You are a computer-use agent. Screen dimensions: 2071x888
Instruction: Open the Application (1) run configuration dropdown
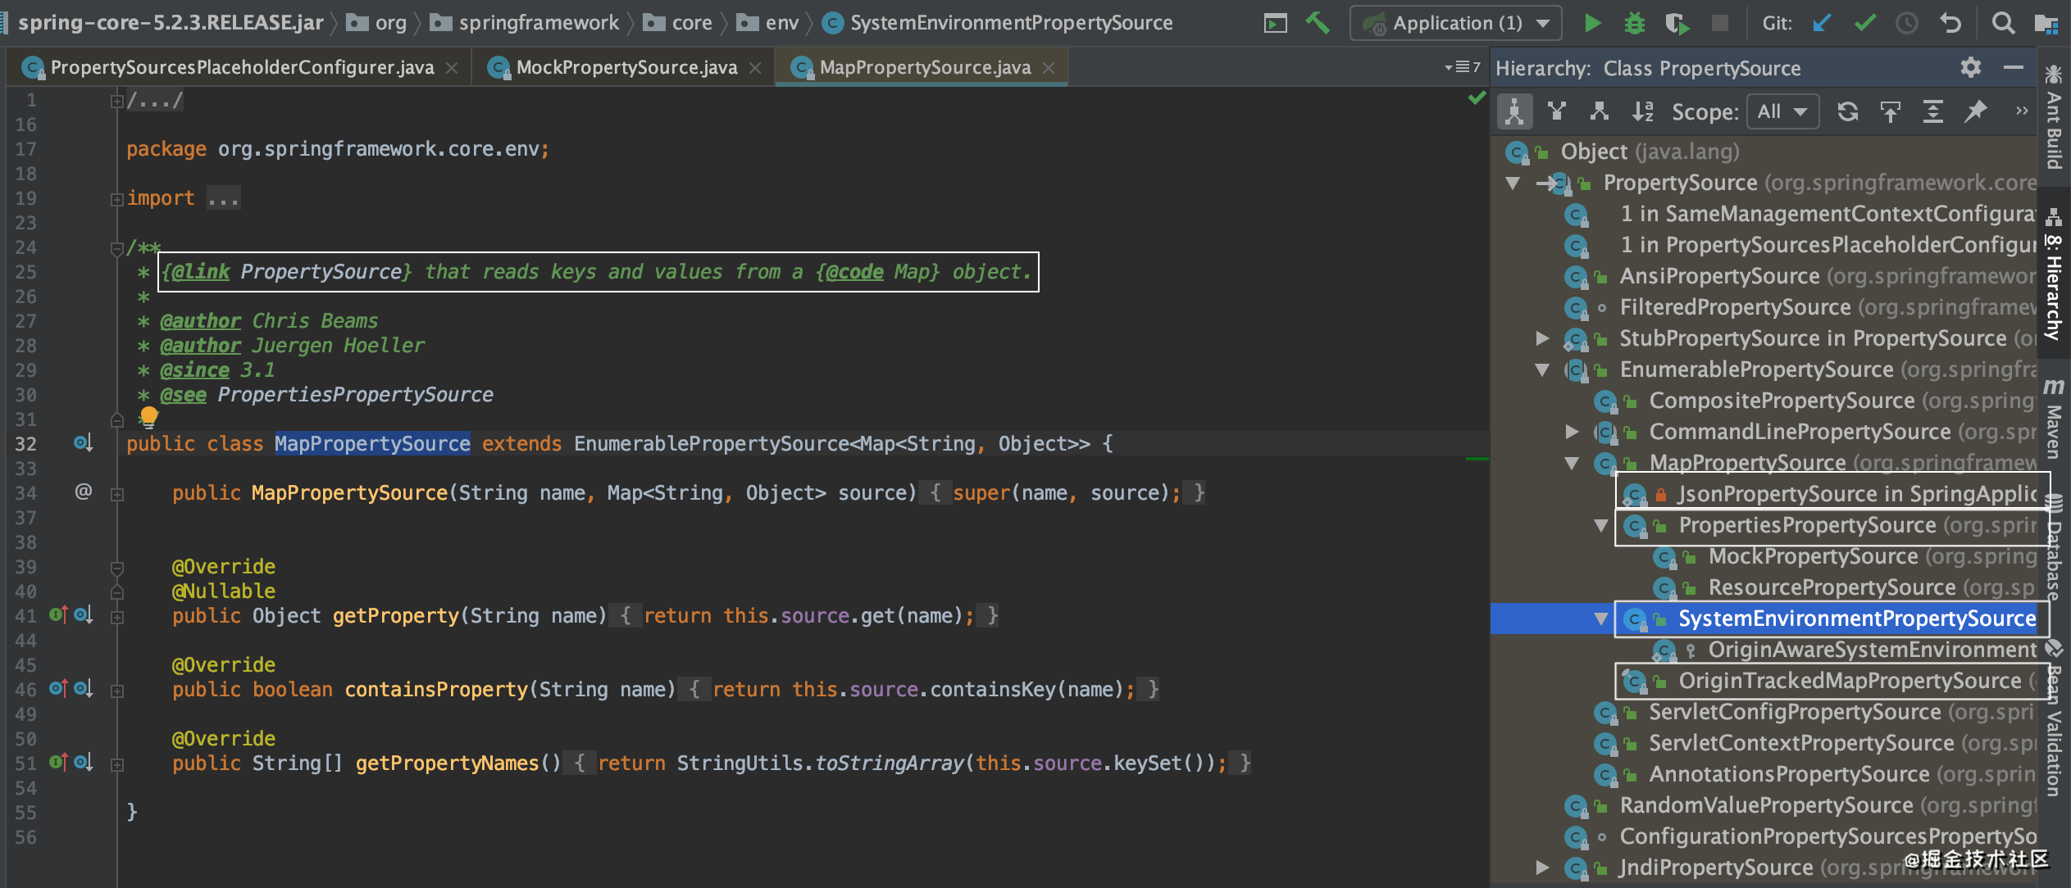(1456, 23)
